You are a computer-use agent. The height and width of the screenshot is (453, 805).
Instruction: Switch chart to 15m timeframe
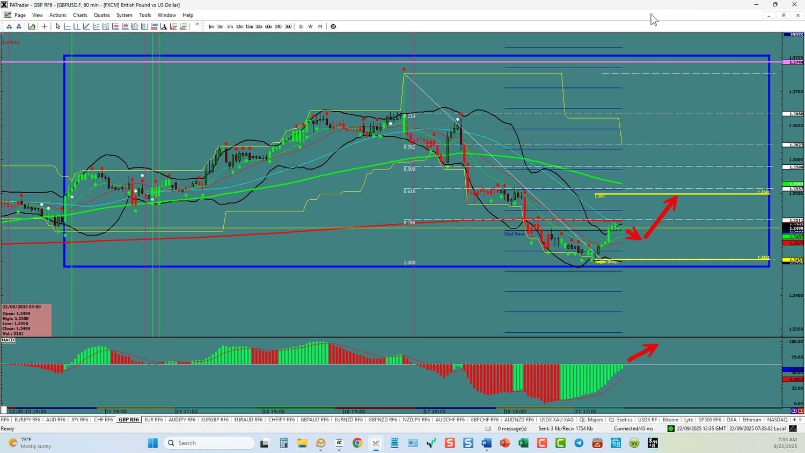pyautogui.click(x=249, y=26)
